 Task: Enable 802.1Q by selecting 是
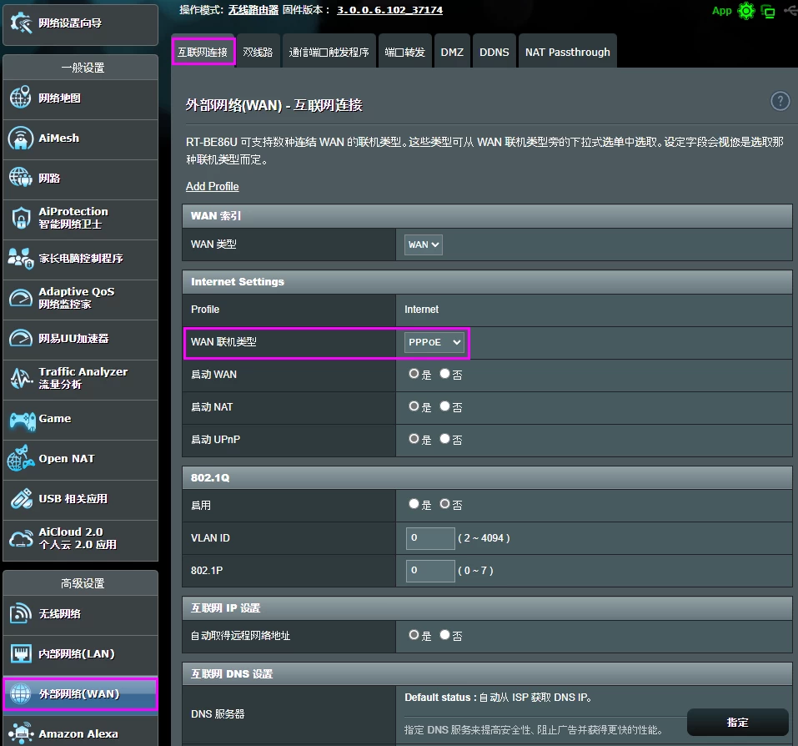tap(414, 504)
